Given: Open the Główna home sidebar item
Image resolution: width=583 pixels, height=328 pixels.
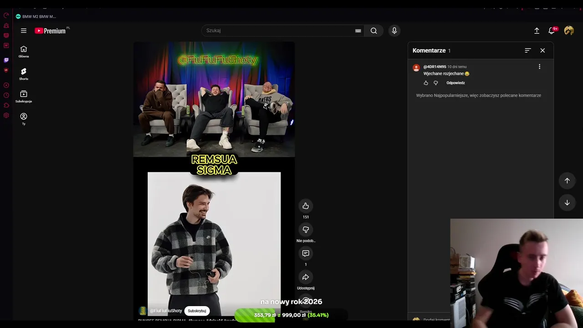Looking at the screenshot, I should 24,52.
